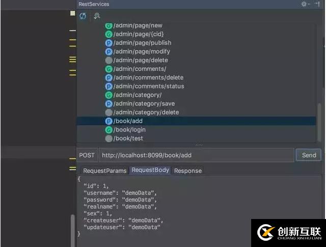Click the RestServices panel title
Viewport: 326px width, 247px height.
pos(94,4)
